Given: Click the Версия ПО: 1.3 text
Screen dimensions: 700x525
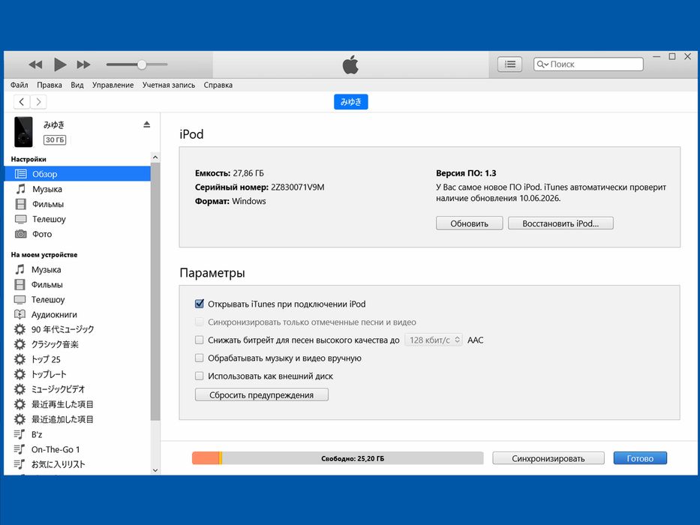Looking at the screenshot, I should pyautogui.click(x=466, y=173).
